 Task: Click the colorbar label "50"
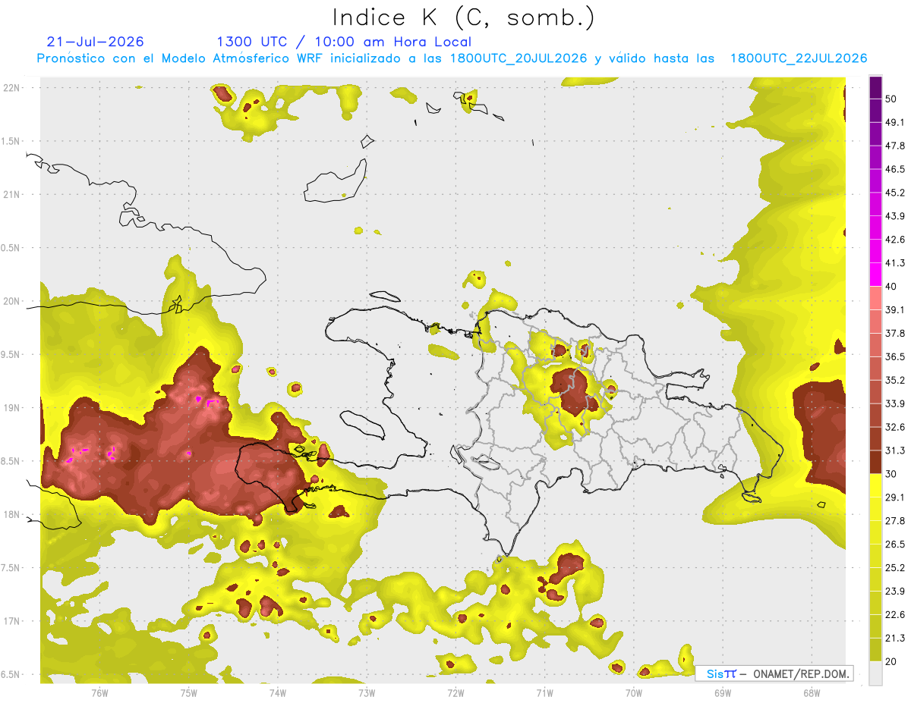click(x=891, y=99)
